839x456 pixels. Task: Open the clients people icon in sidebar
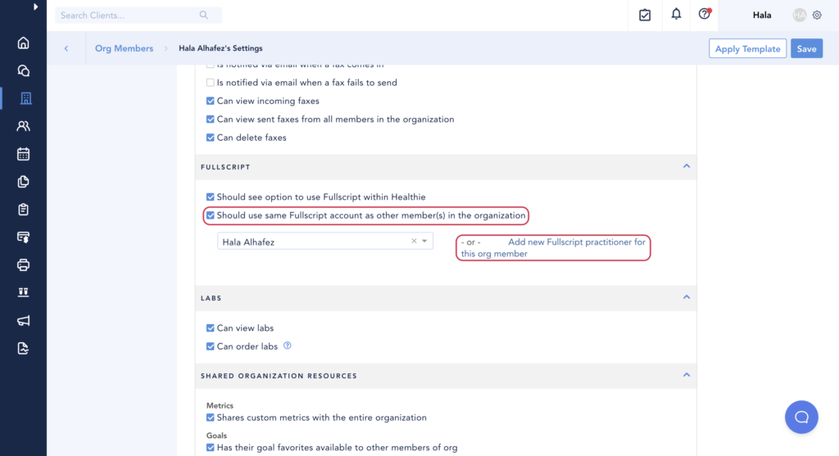[23, 126]
